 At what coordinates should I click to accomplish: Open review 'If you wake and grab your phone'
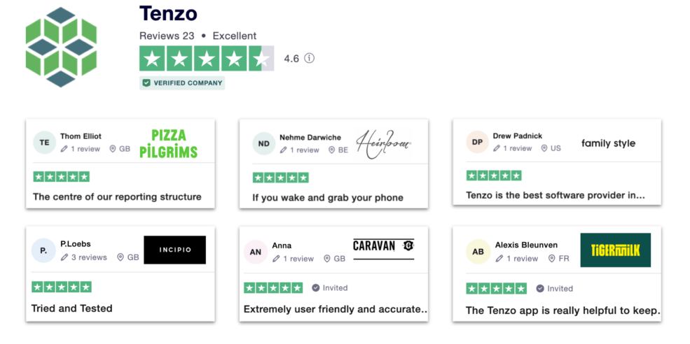click(328, 198)
